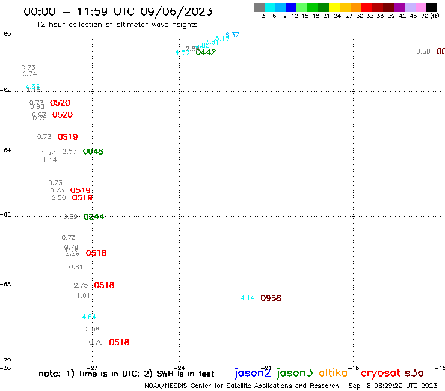Click the title '00:00 – 11:59 UTC 09/06/2023'
Screen dimensions: 445x391
pyautogui.click(x=118, y=11)
